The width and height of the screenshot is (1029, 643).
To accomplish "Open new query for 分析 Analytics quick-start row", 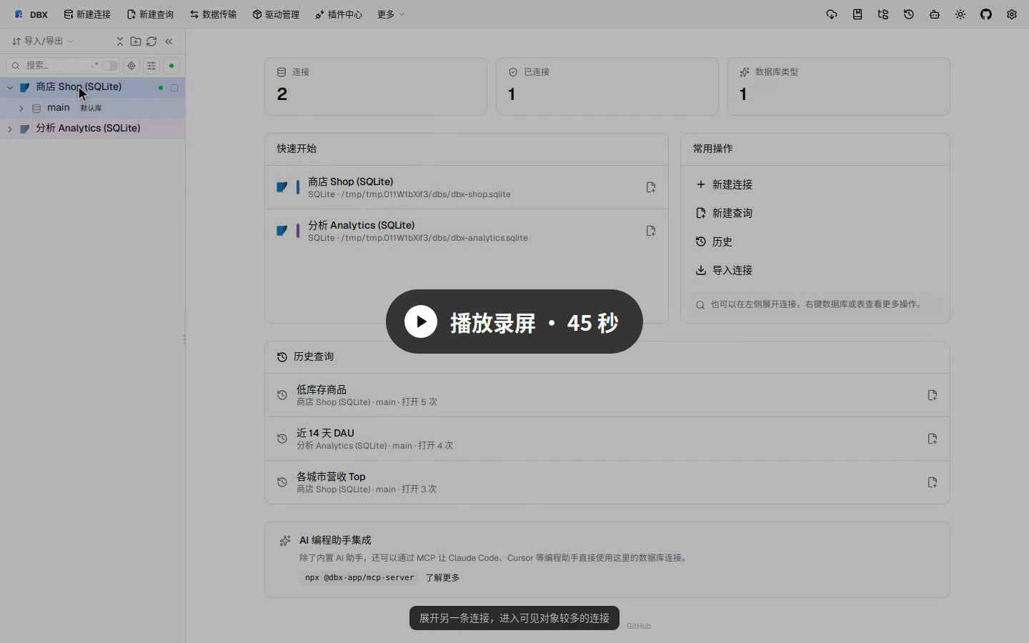I will pyautogui.click(x=651, y=231).
